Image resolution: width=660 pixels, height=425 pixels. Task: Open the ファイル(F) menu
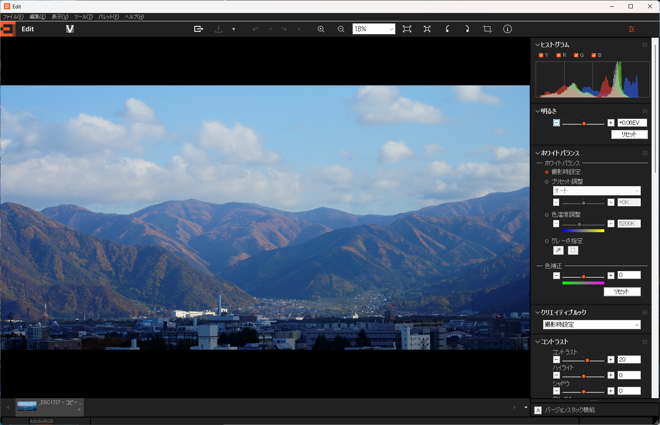click(13, 17)
